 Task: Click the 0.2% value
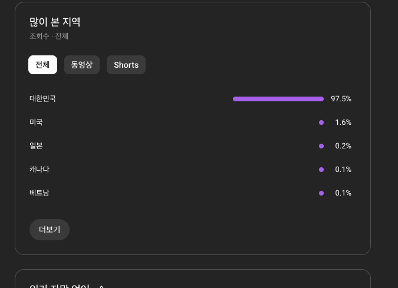(x=343, y=146)
